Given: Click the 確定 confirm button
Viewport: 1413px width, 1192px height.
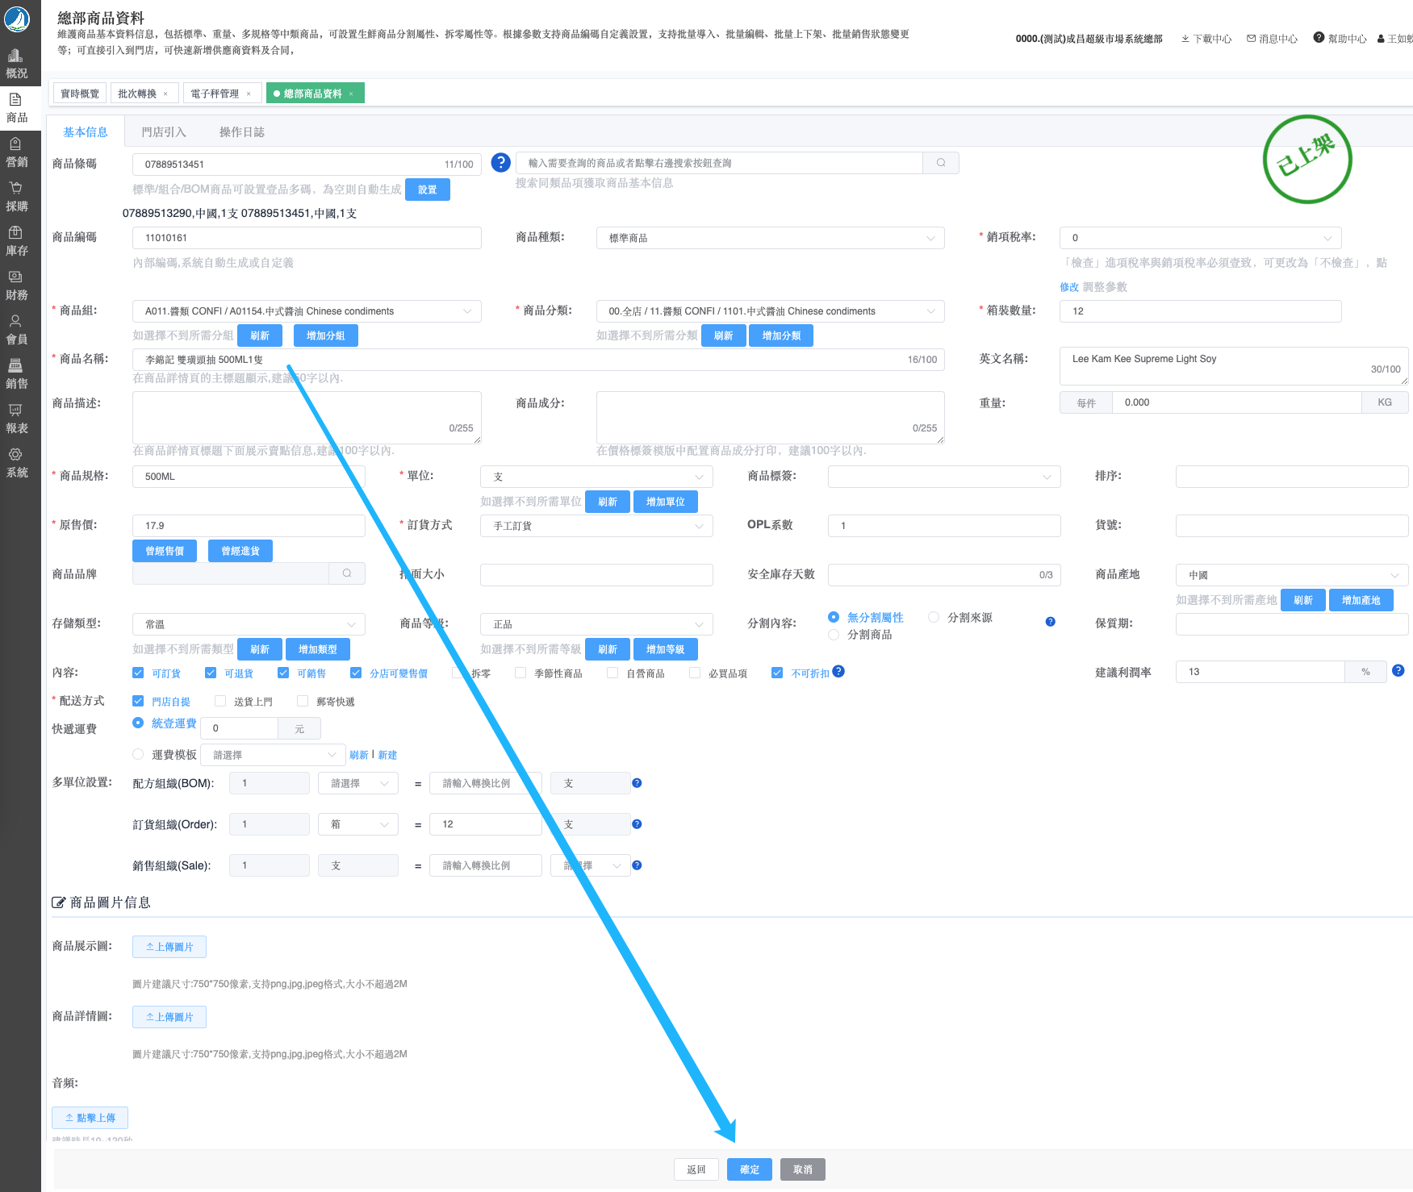Looking at the screenshot, I should pos(750,1169).
